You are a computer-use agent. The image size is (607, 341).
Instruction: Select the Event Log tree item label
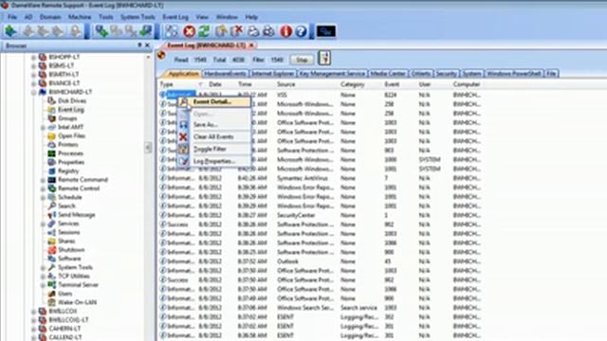point(71,110)
